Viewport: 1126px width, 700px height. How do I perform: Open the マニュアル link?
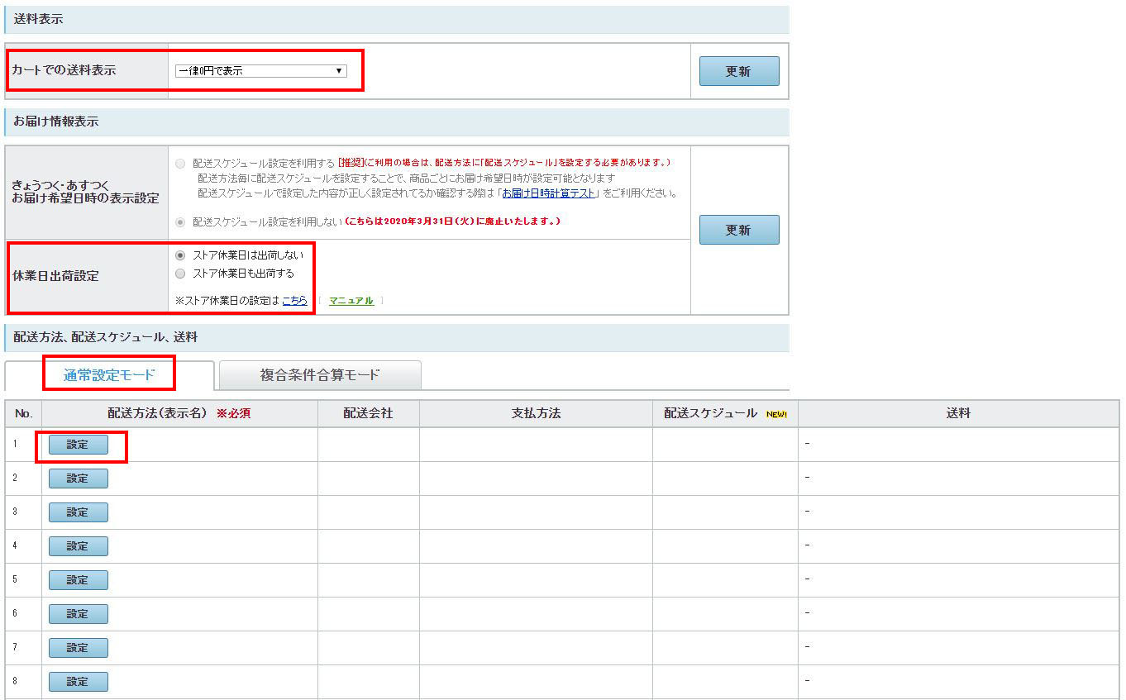pyautogui.click(x=351, y=301)
